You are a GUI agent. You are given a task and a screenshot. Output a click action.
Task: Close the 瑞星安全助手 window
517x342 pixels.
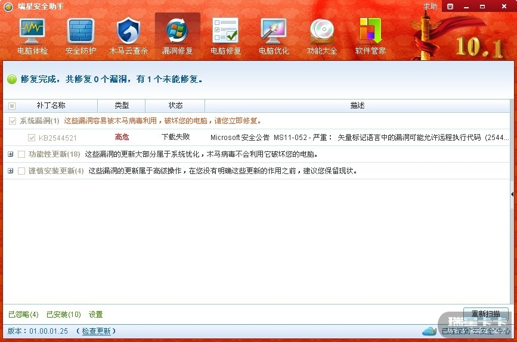click(504, 7)
